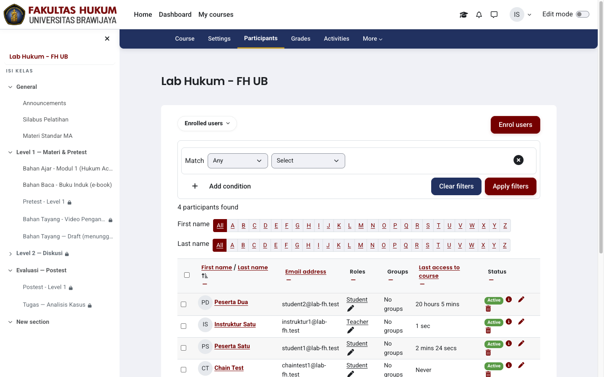The image size is (604, 377).
Task: Open the Enrolled users dropdown
Action: [207, 124]
